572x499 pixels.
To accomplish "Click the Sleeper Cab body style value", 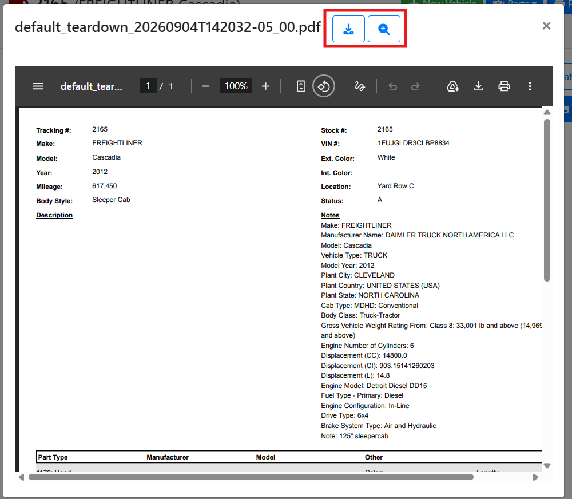I will (112, 200).
